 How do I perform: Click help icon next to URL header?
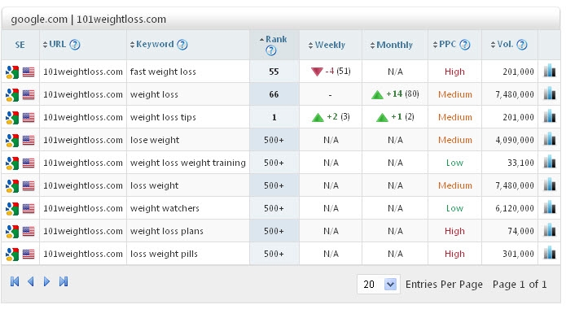pyautogui.click(x=75, y=45)
